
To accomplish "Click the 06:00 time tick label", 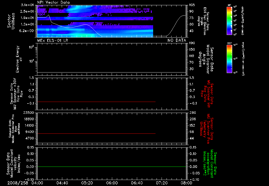I will point(112,183).
